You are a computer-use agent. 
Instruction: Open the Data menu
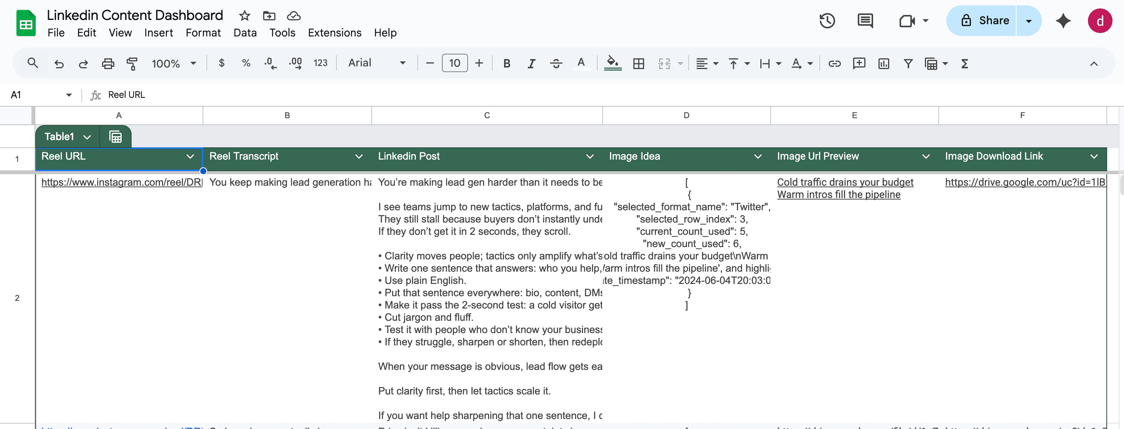(x=245, y=33)
